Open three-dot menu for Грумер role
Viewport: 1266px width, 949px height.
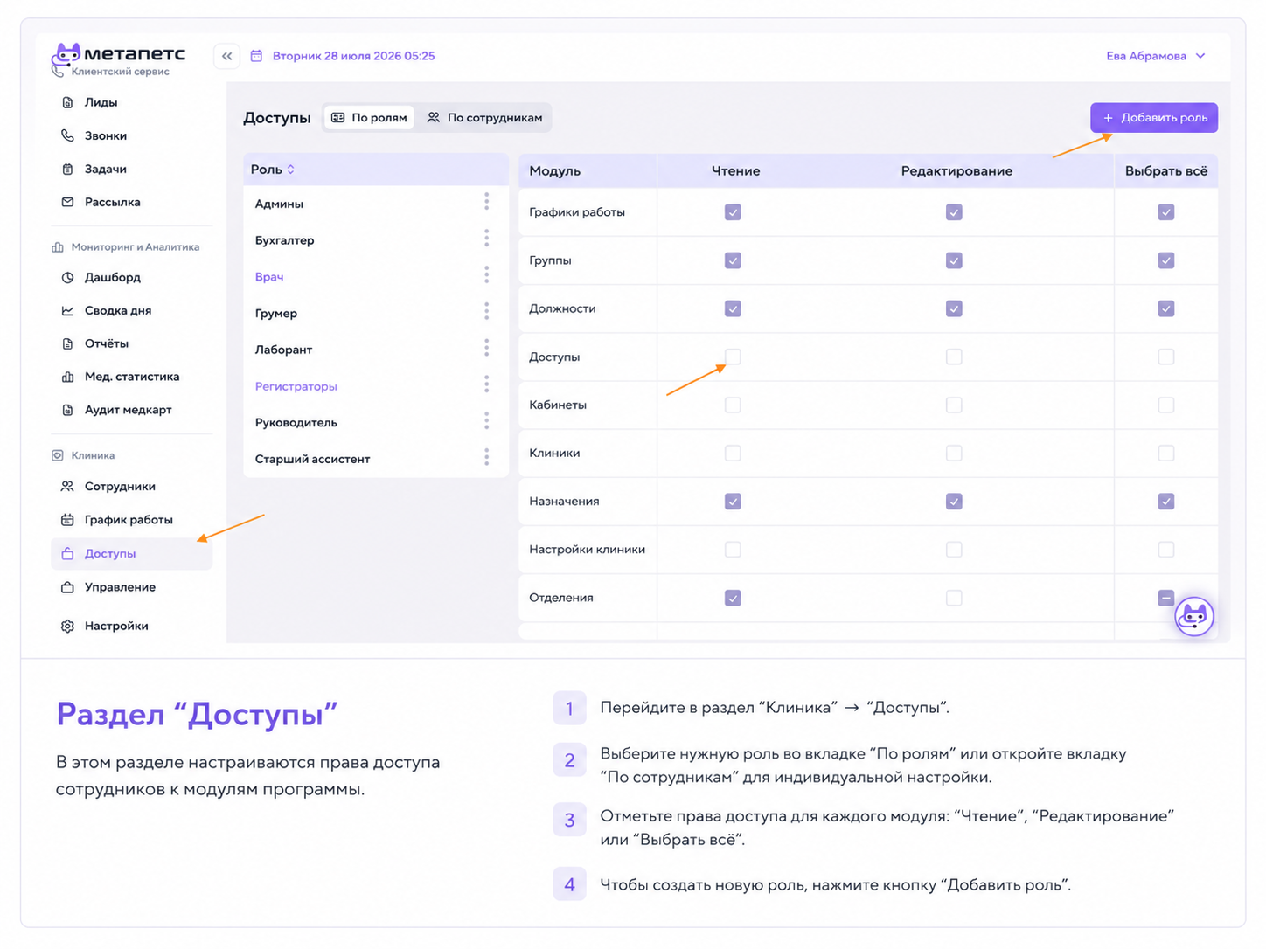click(x=487, y=311)
